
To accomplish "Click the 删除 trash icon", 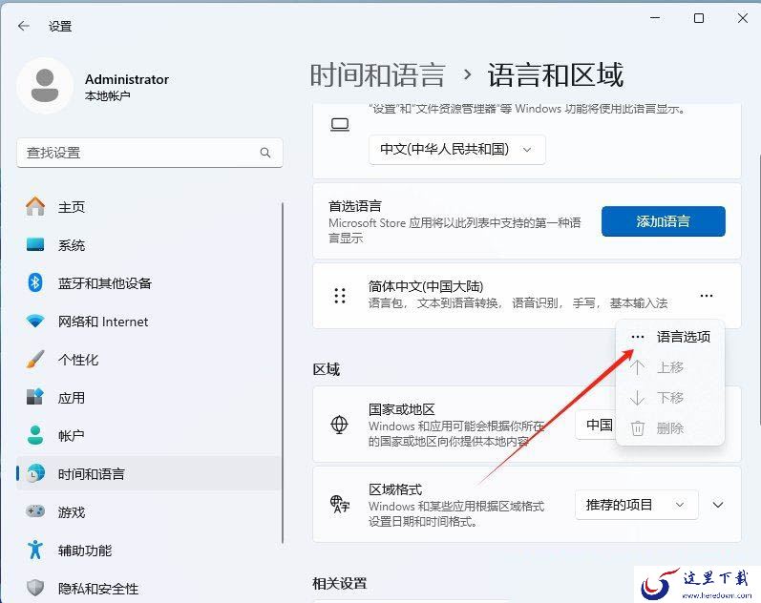I will tap(637, 428).
